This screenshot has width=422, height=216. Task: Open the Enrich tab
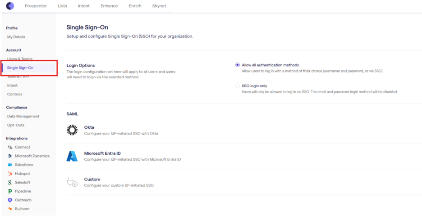135,6
